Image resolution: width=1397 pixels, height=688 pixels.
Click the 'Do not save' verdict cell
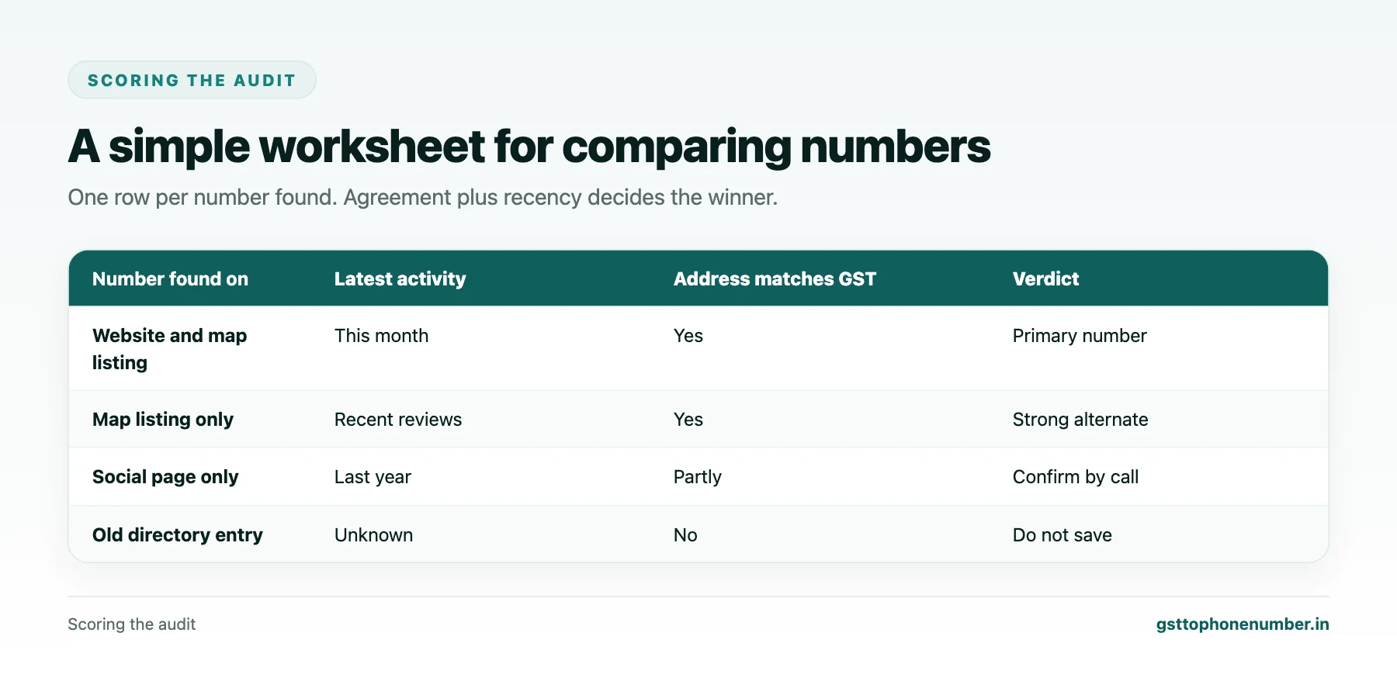[x=1062, y=535]
